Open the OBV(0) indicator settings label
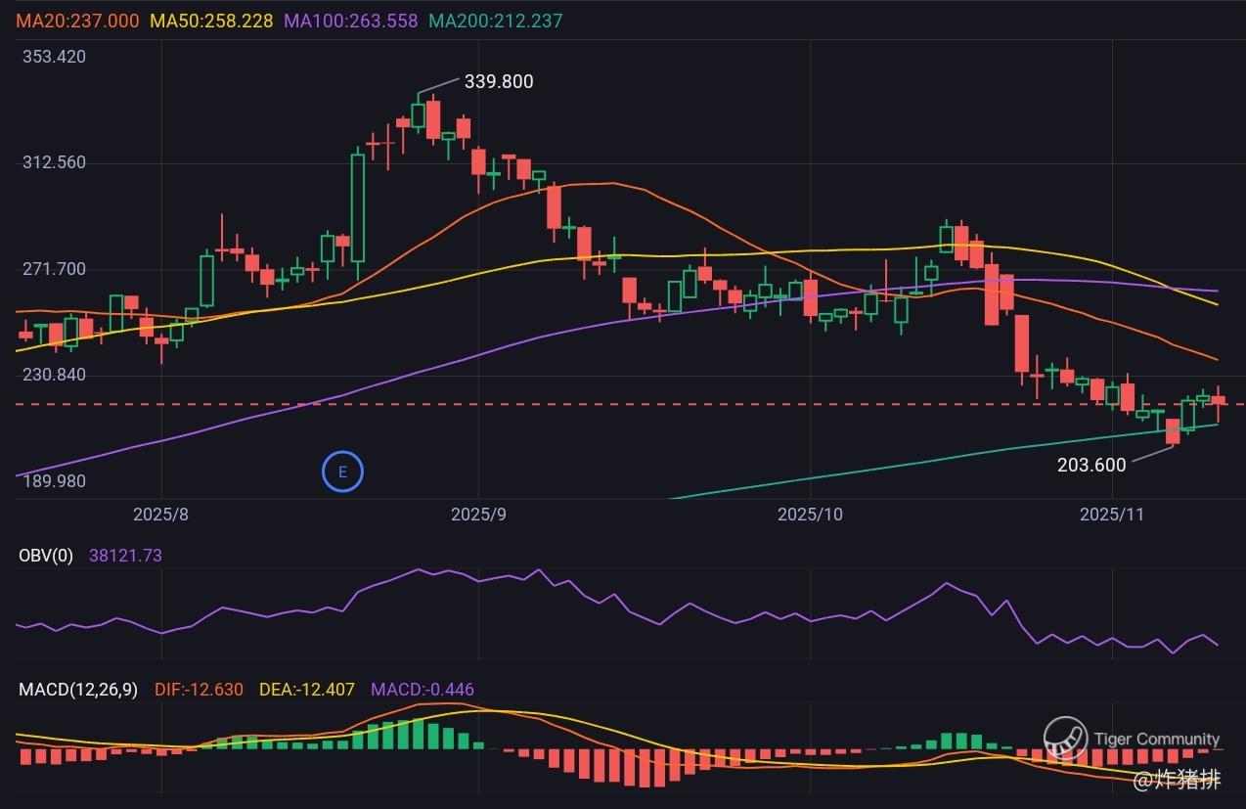The width and height of the screenshot is (1246, 809). 46,556
